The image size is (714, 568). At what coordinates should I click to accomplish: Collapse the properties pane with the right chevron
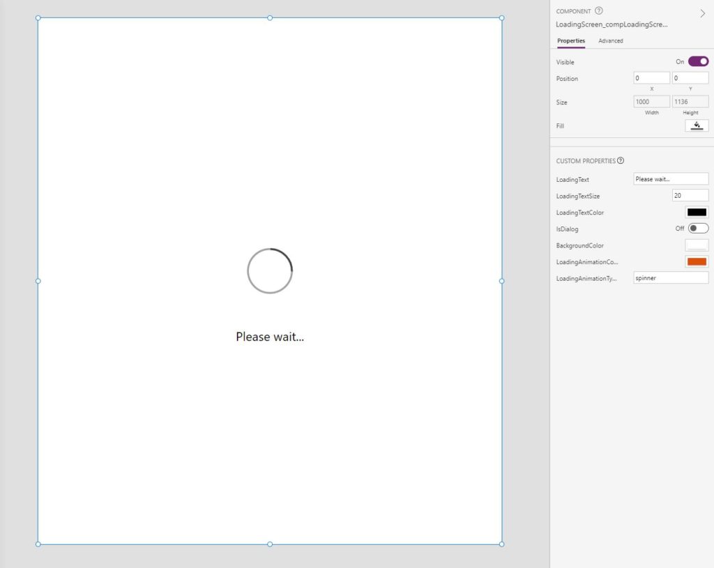tap(702, 13)
